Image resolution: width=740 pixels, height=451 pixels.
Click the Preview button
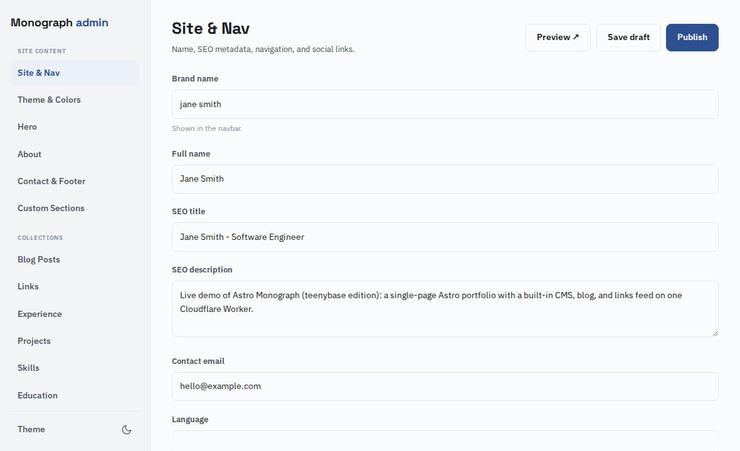[x=558, y=37]
